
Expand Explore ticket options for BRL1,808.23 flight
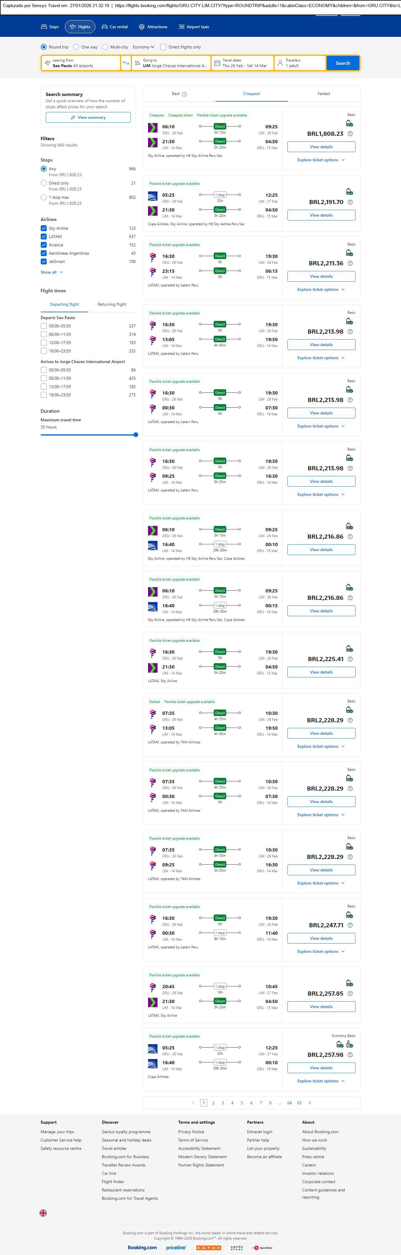[x=321, y=160]
